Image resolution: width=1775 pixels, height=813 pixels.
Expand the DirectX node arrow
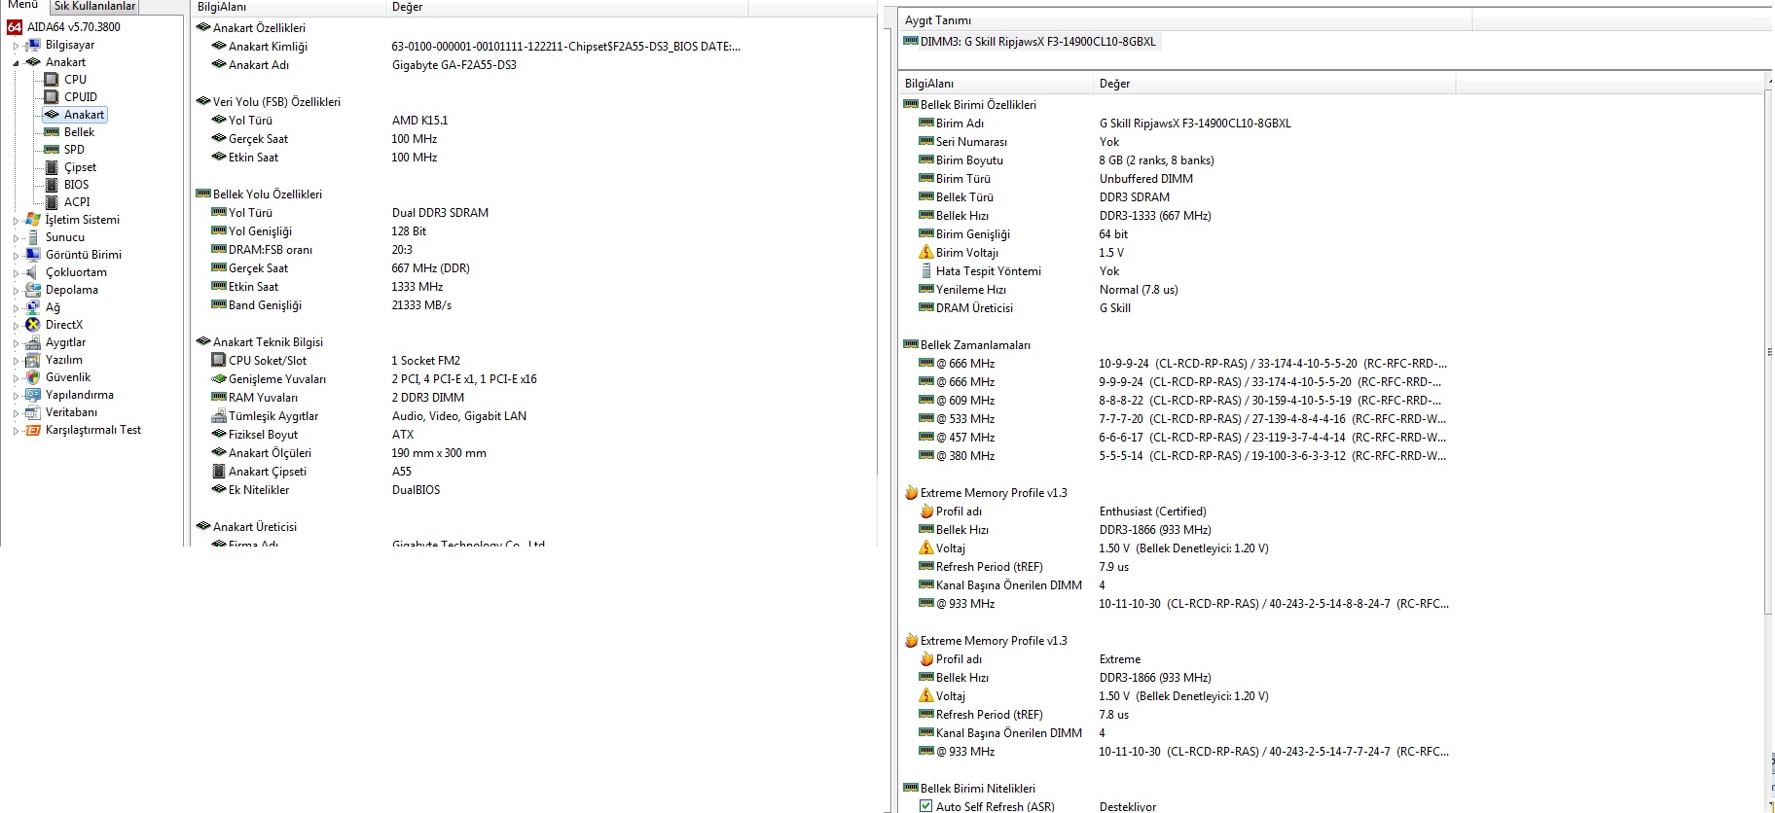(16, 326)
